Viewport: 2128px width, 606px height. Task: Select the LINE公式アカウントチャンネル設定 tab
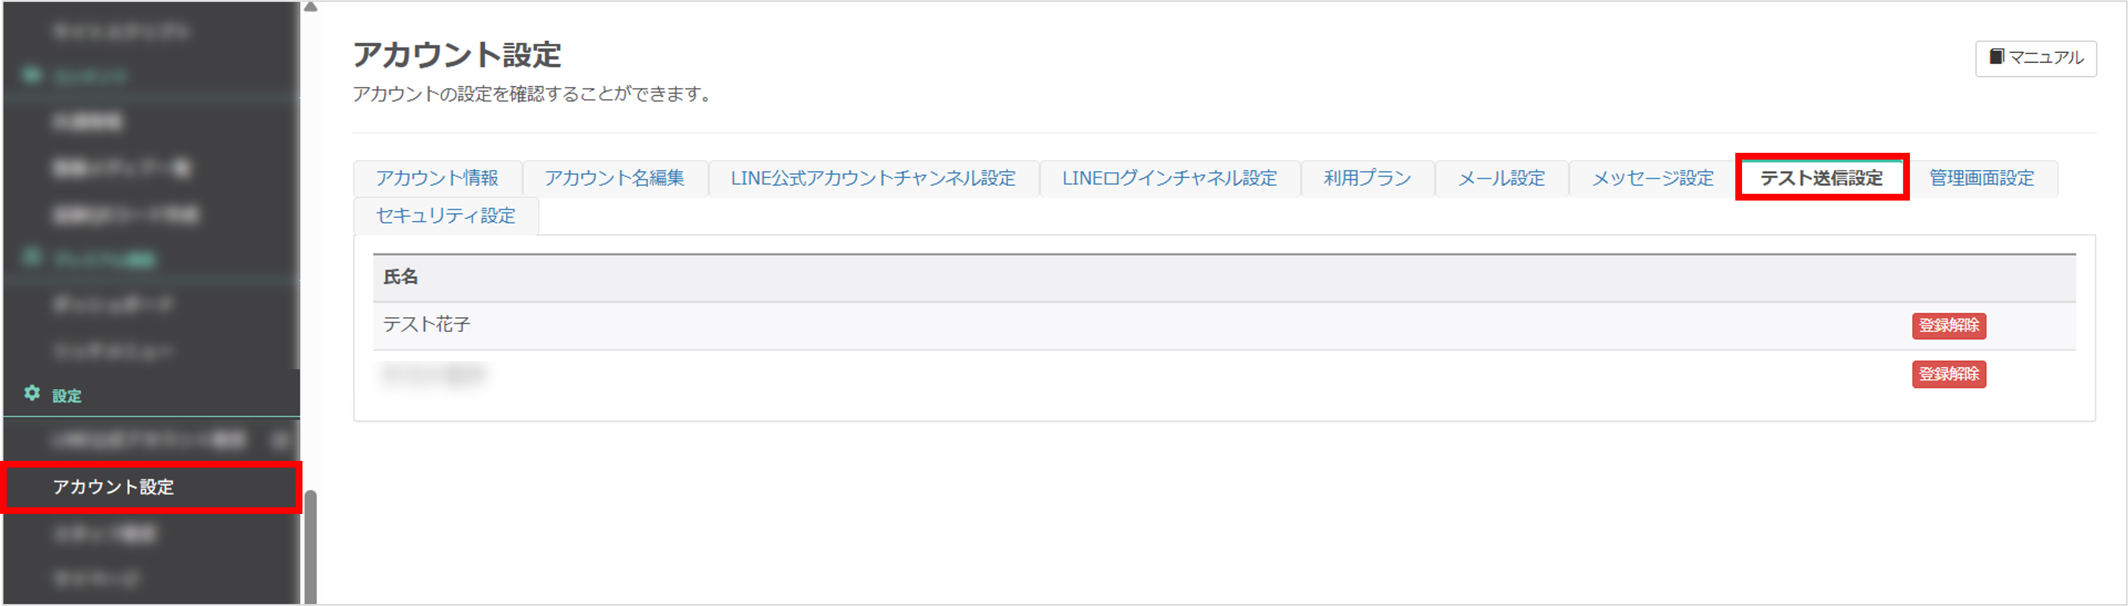873,178
